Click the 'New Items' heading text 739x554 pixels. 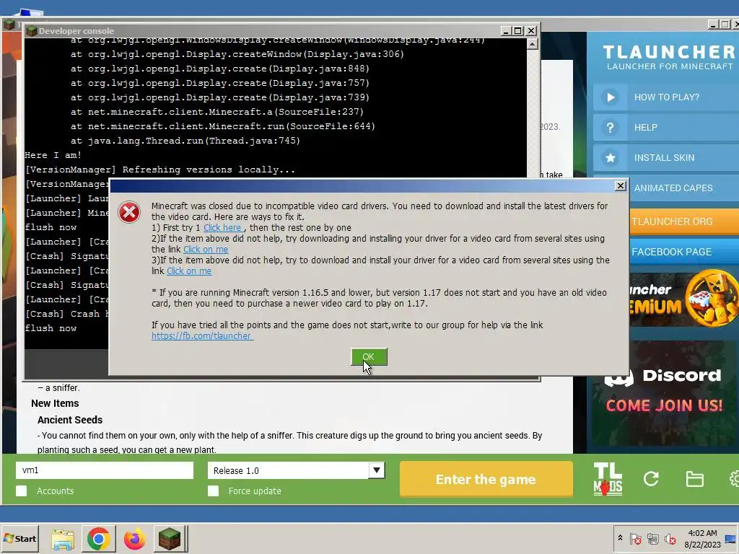click(x=55, y=403)
